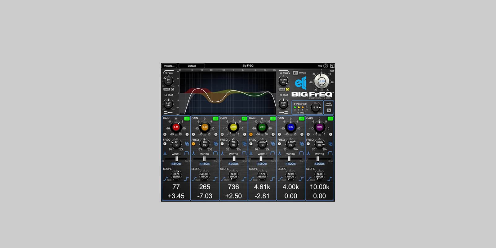Click the Help question mark icon
This screenshot has height=248, width=496.
click(x=325, y=66)
